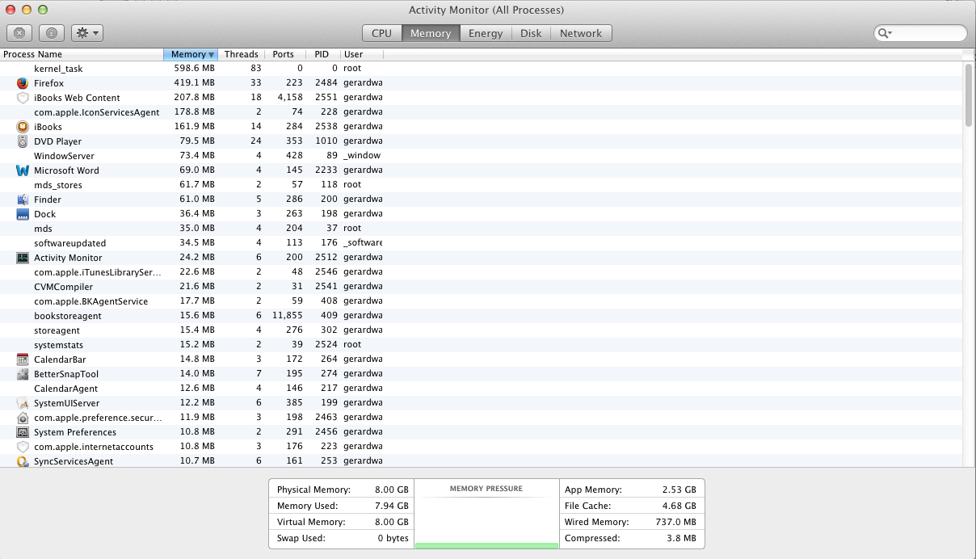Select the Dock process icon

[x=23, y=214]
